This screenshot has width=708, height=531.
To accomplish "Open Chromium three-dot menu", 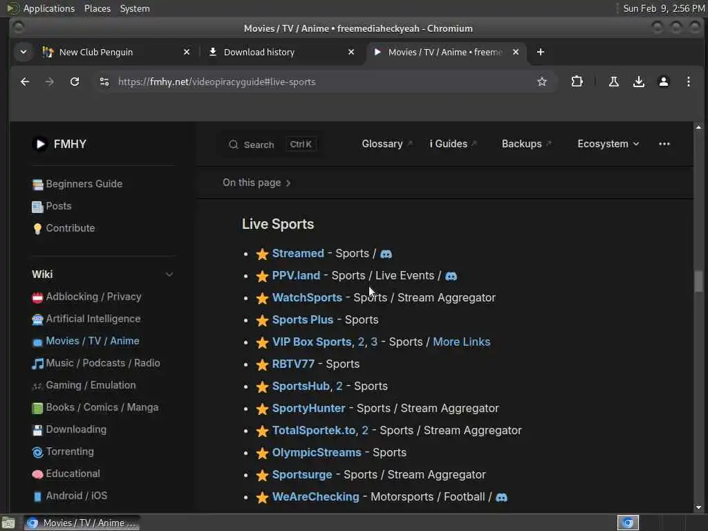I will [688, 82].
